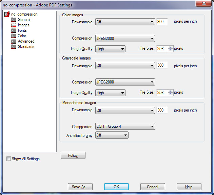Open the Fonts settings page

coord(22,30)
